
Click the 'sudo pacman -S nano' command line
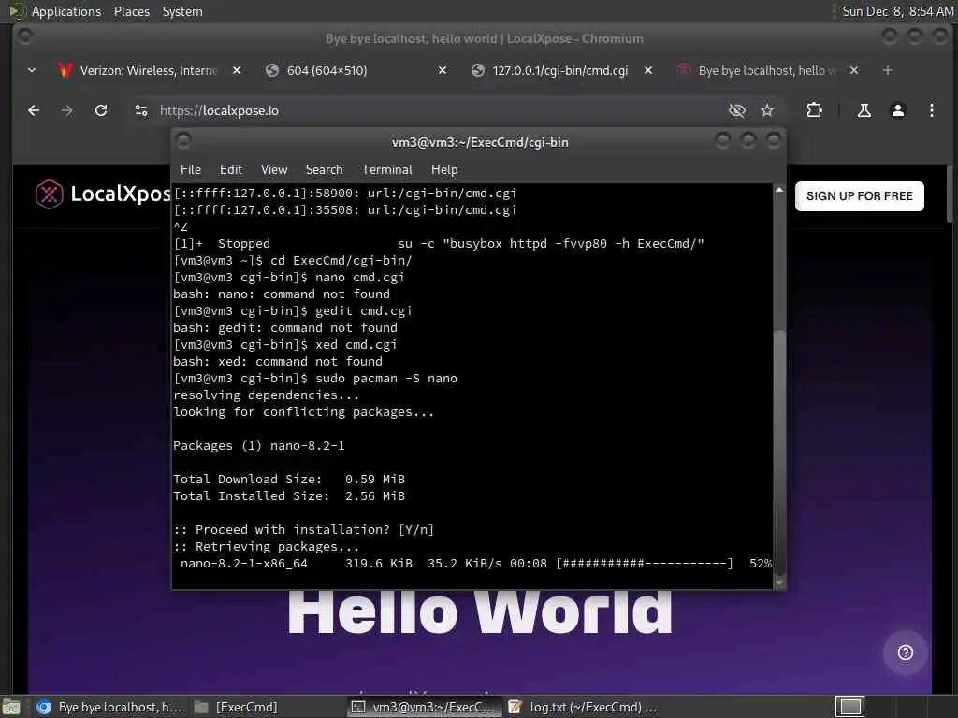pos(315,379)
